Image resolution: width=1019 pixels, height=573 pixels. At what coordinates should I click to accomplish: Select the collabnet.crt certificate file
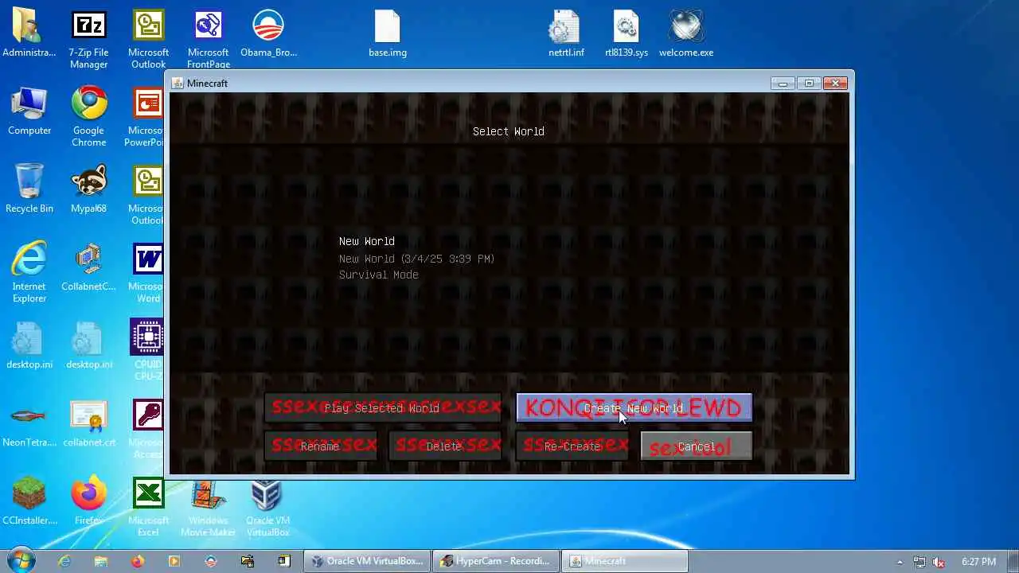point(88,423)
